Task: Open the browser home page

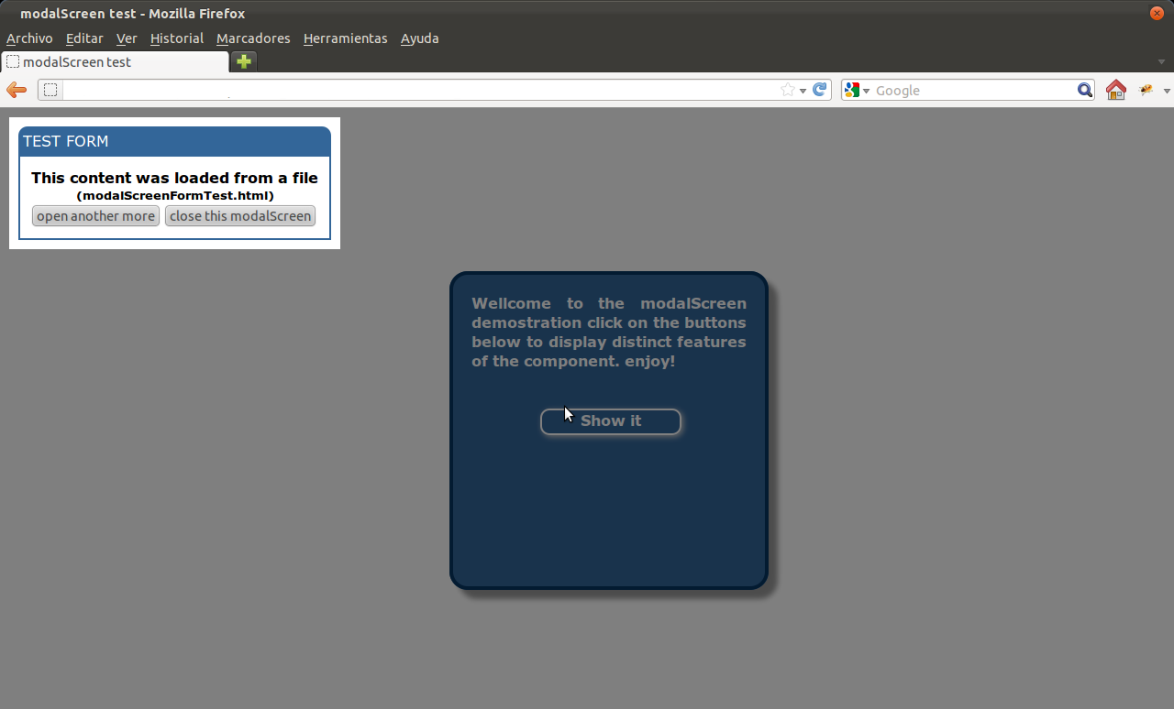Action: click(1115, 90)
